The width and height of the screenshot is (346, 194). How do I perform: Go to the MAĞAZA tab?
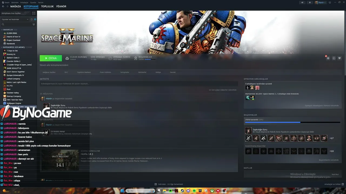[x=16, y=6]
